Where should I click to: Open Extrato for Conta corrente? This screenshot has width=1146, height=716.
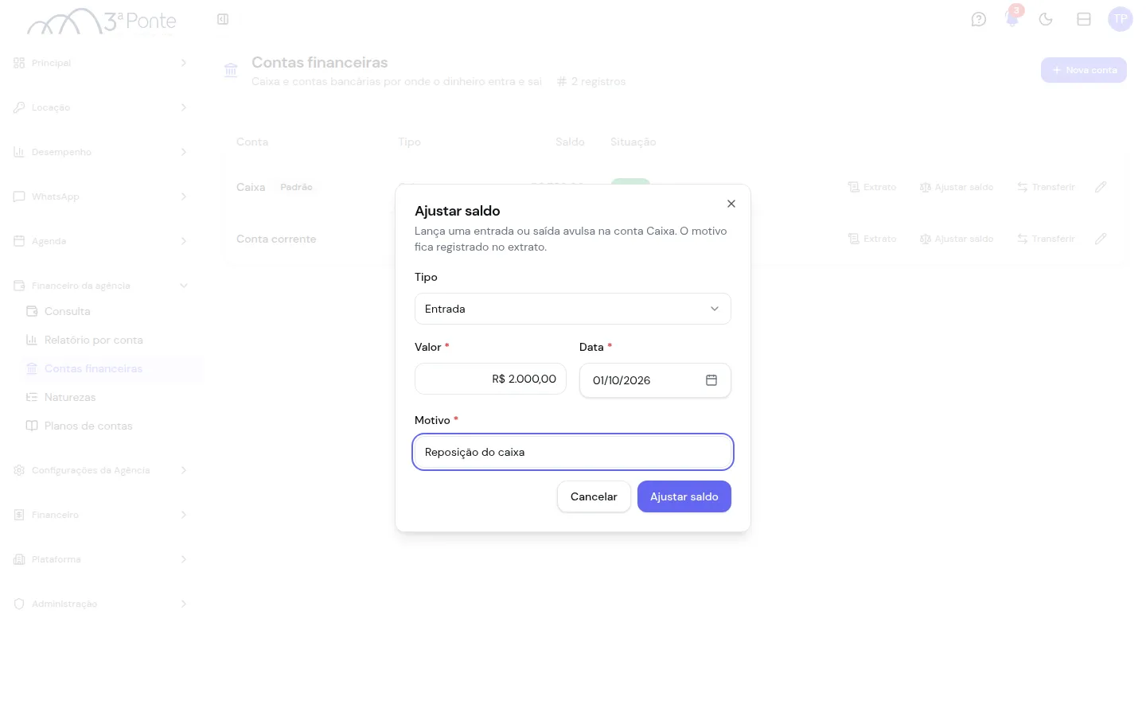[872, 239]
